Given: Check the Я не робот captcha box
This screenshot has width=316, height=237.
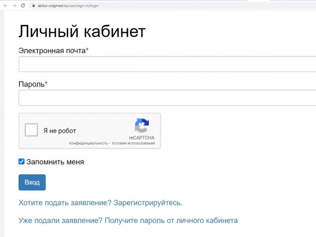Looking at the screenshot, I should tap(31, 130).
